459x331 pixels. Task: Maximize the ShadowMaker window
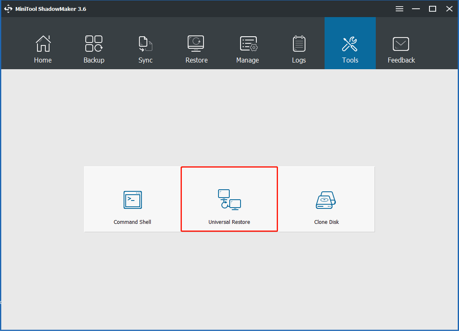[x=433, y=9]
